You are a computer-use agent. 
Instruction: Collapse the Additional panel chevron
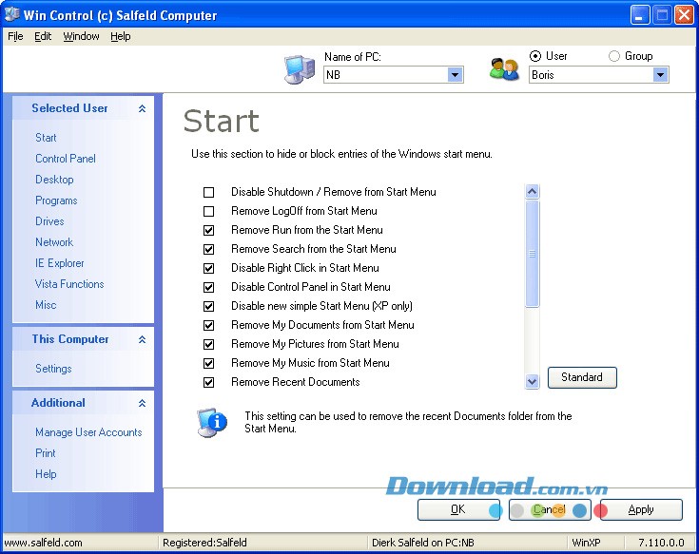click(142, 404)
